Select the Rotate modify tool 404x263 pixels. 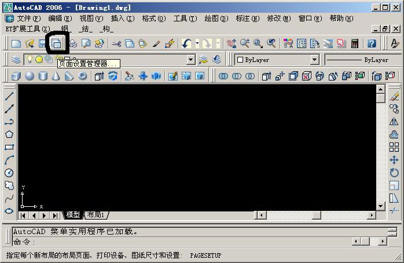(x=394, y=173)
